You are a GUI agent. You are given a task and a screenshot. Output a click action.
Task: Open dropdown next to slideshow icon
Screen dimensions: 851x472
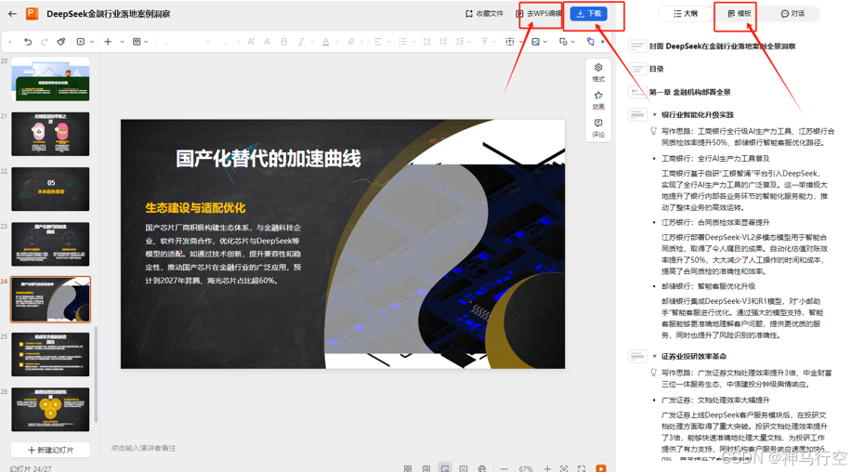pyautogui.click(x=92, y=42)
